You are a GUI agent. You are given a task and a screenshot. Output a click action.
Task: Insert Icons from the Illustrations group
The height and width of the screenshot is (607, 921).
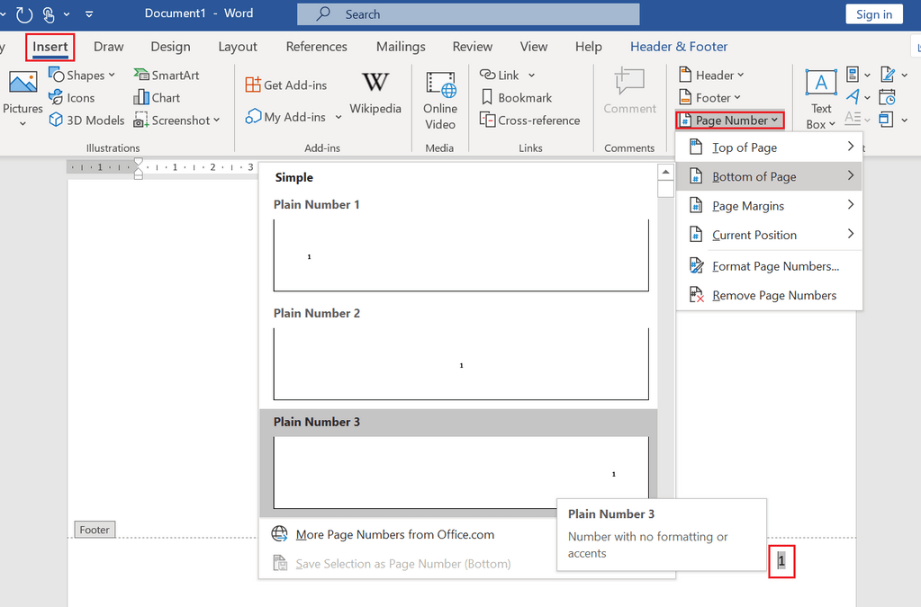tap(72, 98)
